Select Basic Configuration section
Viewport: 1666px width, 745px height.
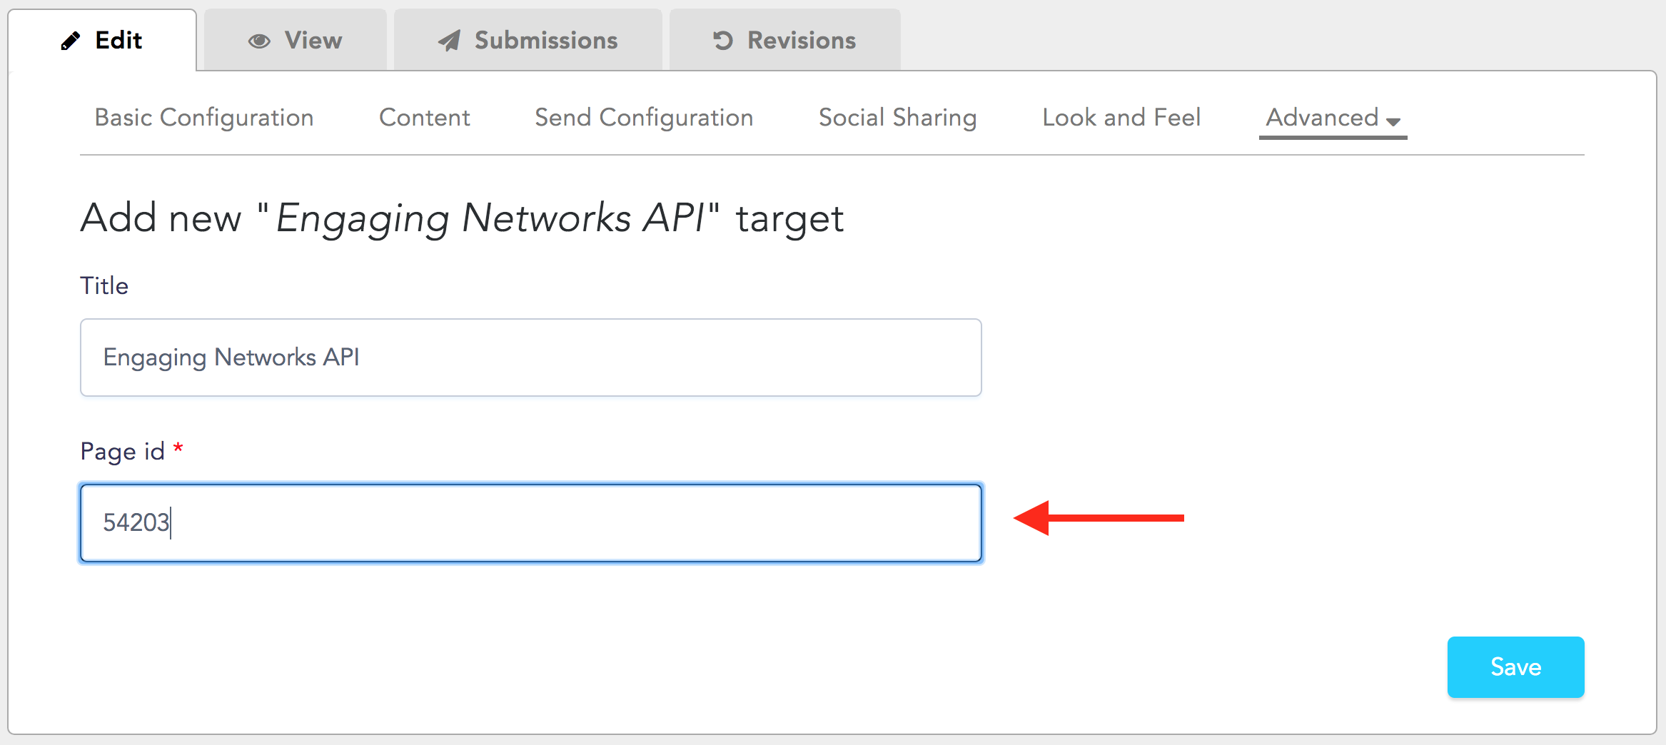pyautogui.click(x=204, y=117)
